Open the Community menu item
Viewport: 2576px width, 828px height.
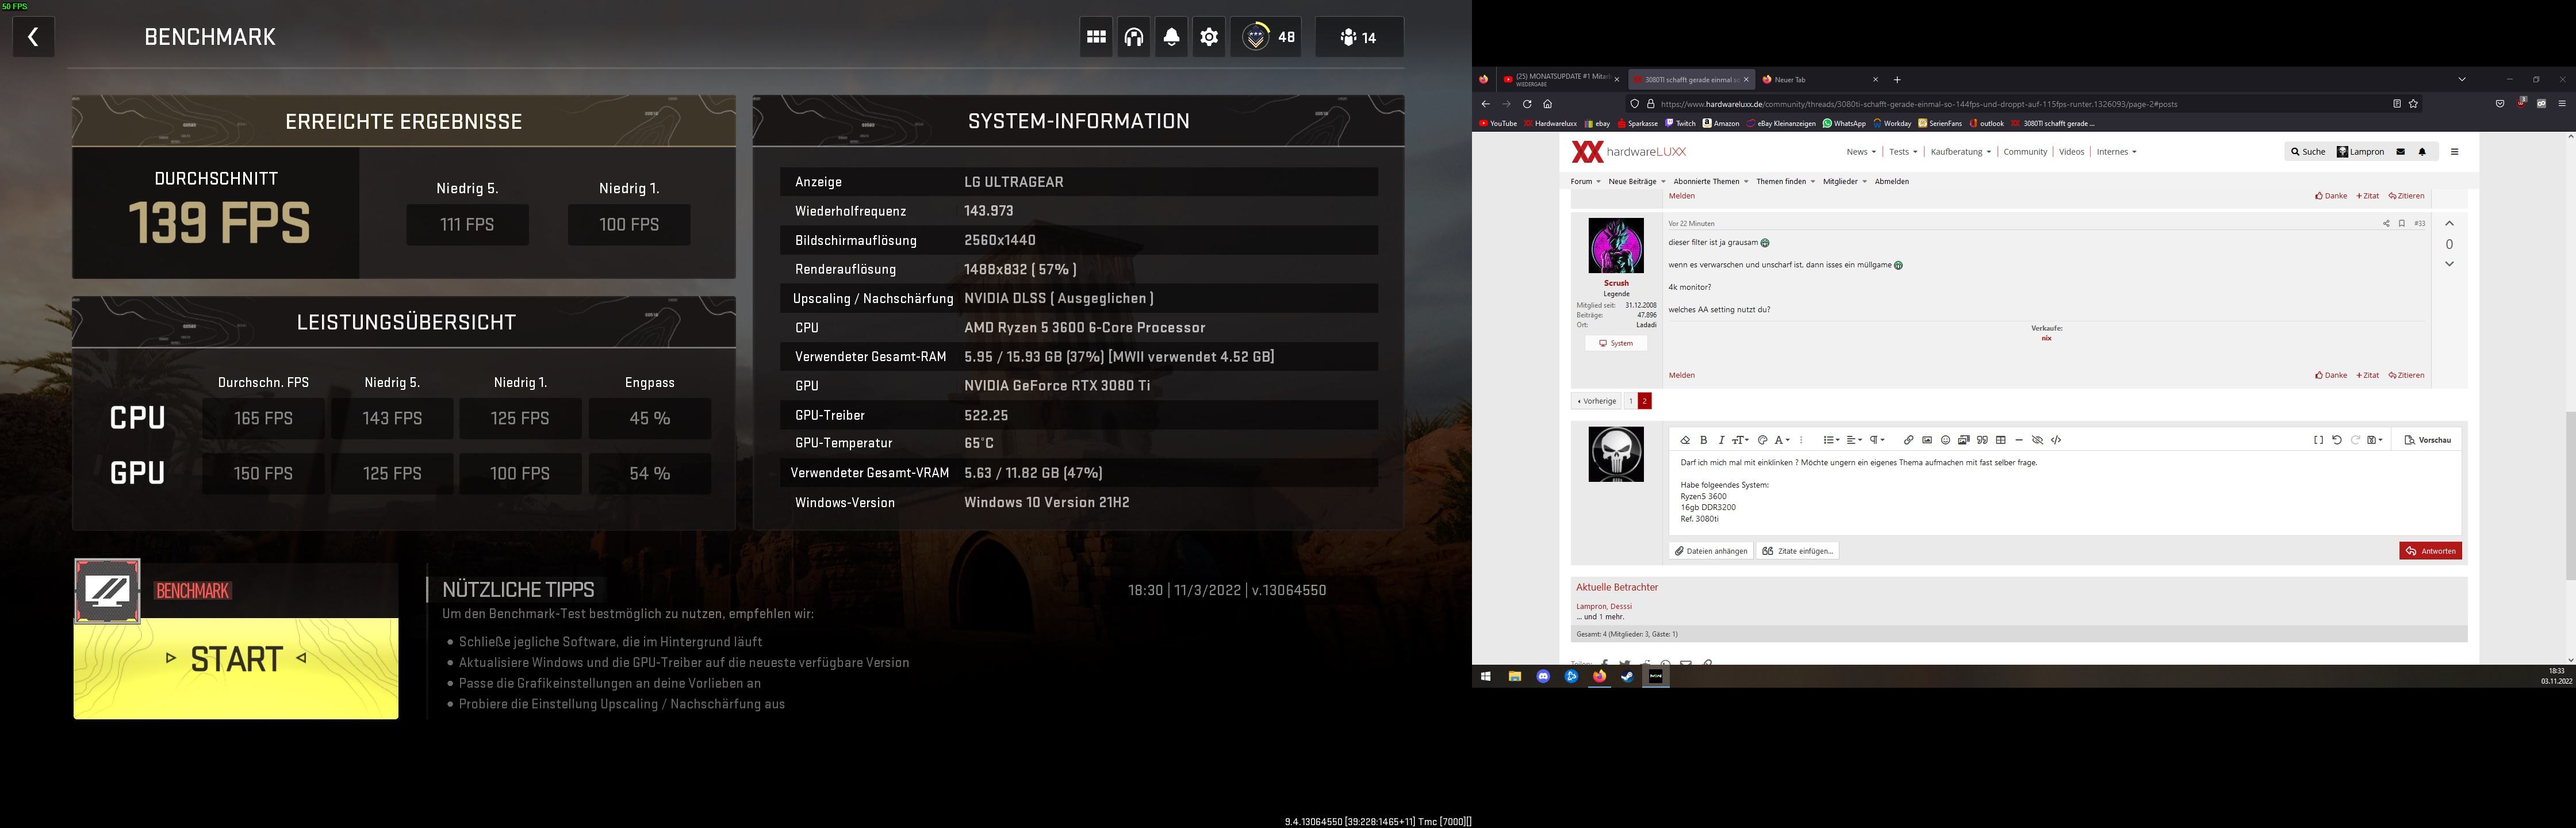point(2025,152)
